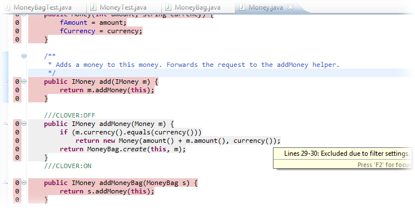The width and height of the screenshot is (415, 212).
Task: Collapse the add(IMoney m) method fold
Action: point(24,82)
